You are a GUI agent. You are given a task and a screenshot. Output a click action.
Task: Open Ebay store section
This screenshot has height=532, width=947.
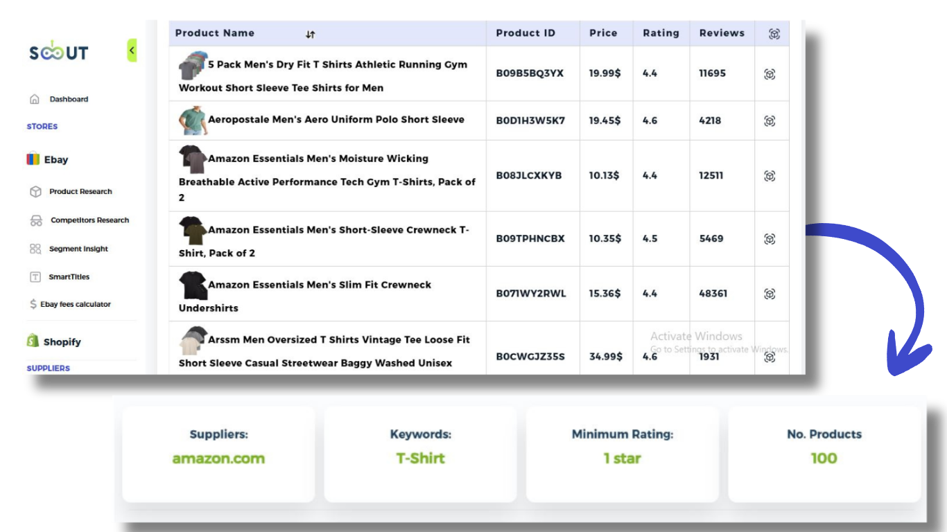56,159
